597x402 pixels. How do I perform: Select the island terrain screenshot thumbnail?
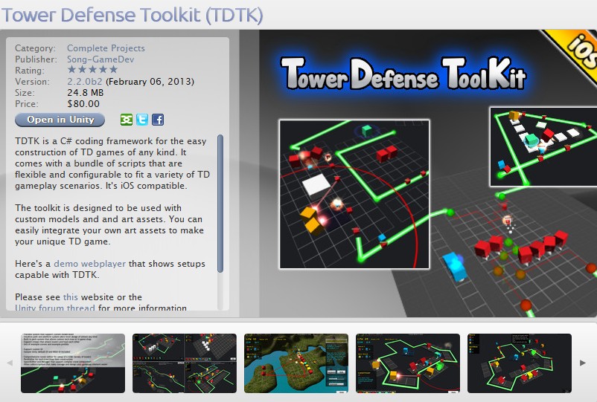(296, 363)
